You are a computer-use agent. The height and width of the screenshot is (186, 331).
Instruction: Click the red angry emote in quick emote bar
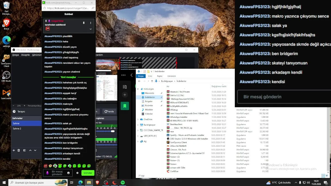[x=46, y=166]
